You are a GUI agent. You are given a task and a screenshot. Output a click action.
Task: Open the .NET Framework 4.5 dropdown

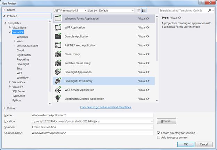tap(70, 10)
